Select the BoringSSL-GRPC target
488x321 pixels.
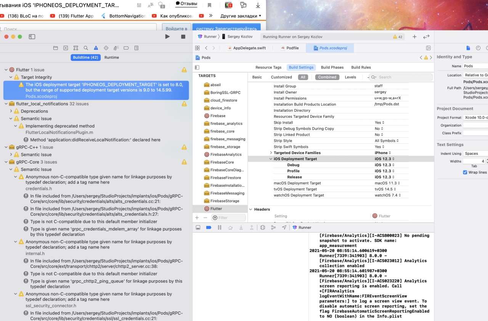[225, 93]
